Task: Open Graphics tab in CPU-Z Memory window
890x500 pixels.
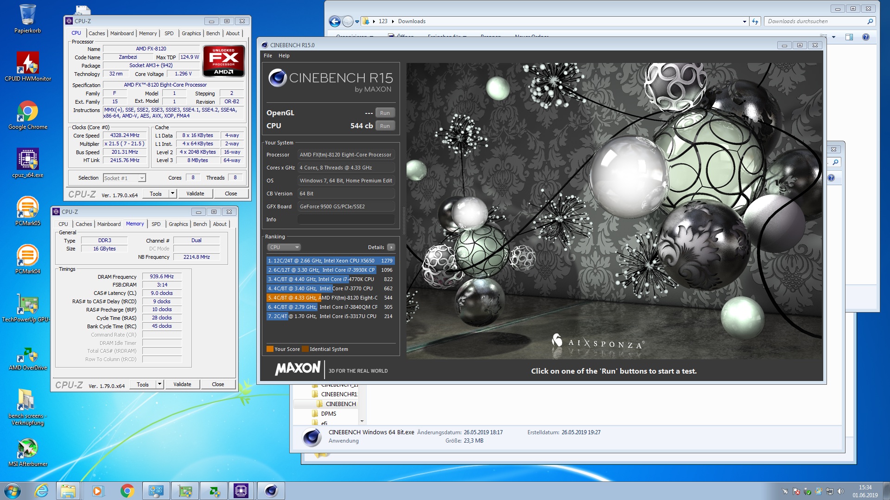Action: [x=178, y=224]
